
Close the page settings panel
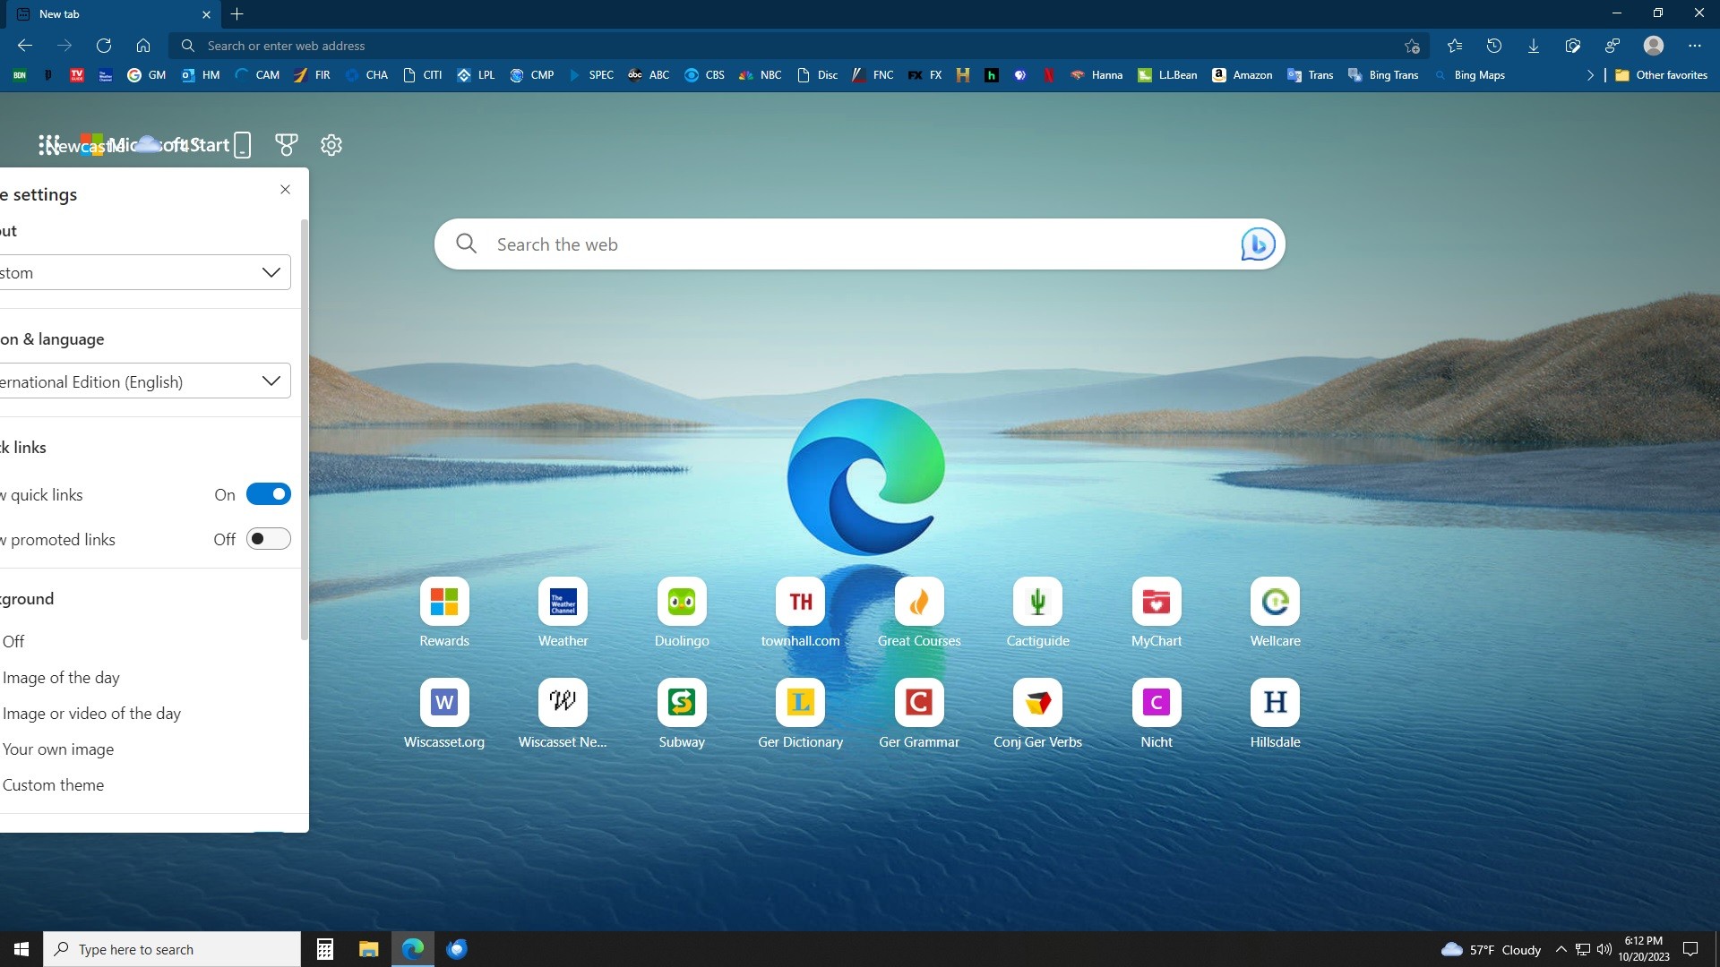(285, 190)
